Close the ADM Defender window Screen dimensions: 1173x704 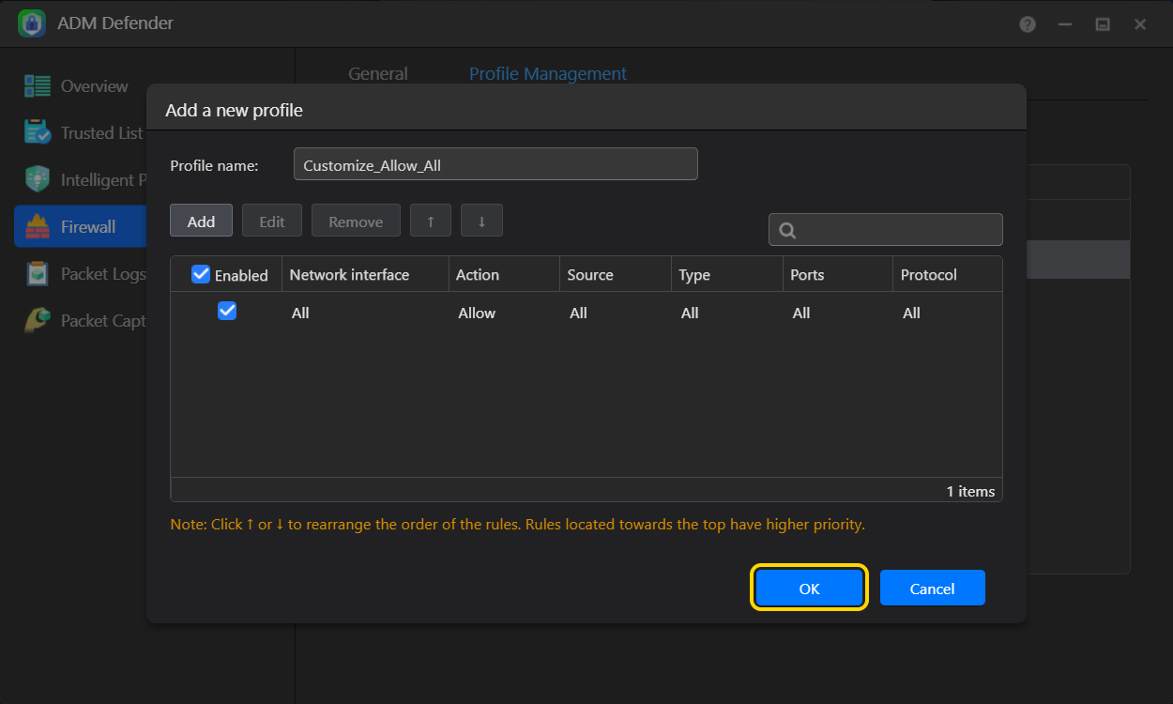[1140, 24]
